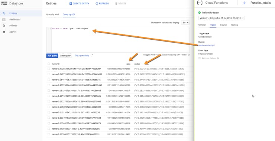The height and width of the screenshot is (141, 275).
Task: Check the row name=0.2932731360197067
Action: pyautogui.click(x=49, y=101)
